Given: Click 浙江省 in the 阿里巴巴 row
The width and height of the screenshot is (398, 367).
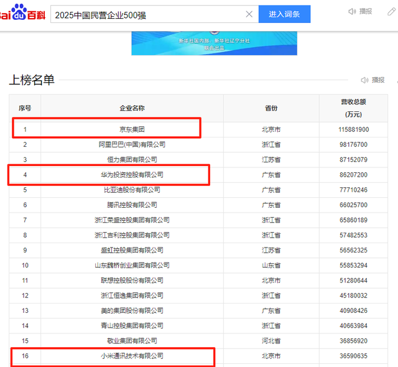Looking at the screenshot, I should [x=271, y=145].
